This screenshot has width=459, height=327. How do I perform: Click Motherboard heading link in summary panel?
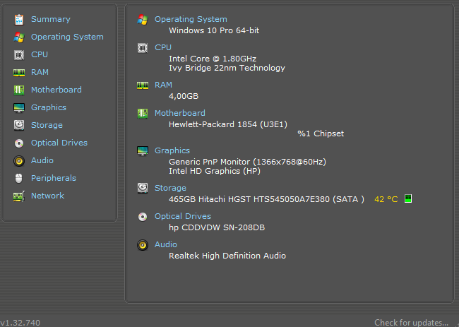180,113
